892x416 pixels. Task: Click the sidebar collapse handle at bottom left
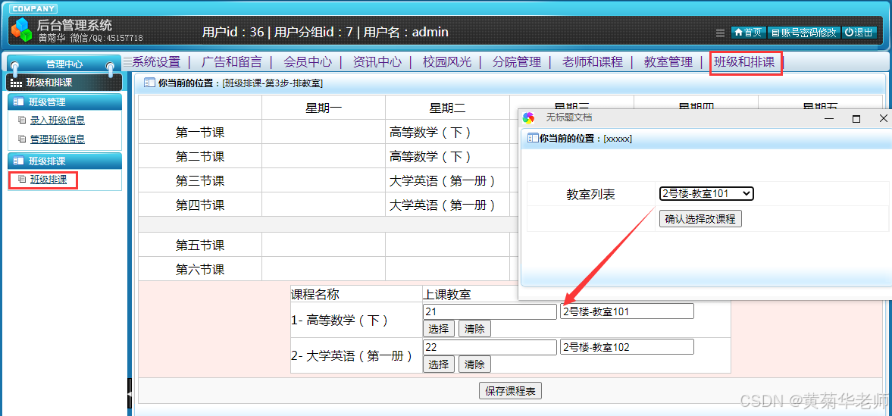click(x=130, y=393)
